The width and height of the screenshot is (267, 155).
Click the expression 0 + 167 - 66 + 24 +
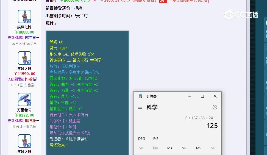pos(201,118)
